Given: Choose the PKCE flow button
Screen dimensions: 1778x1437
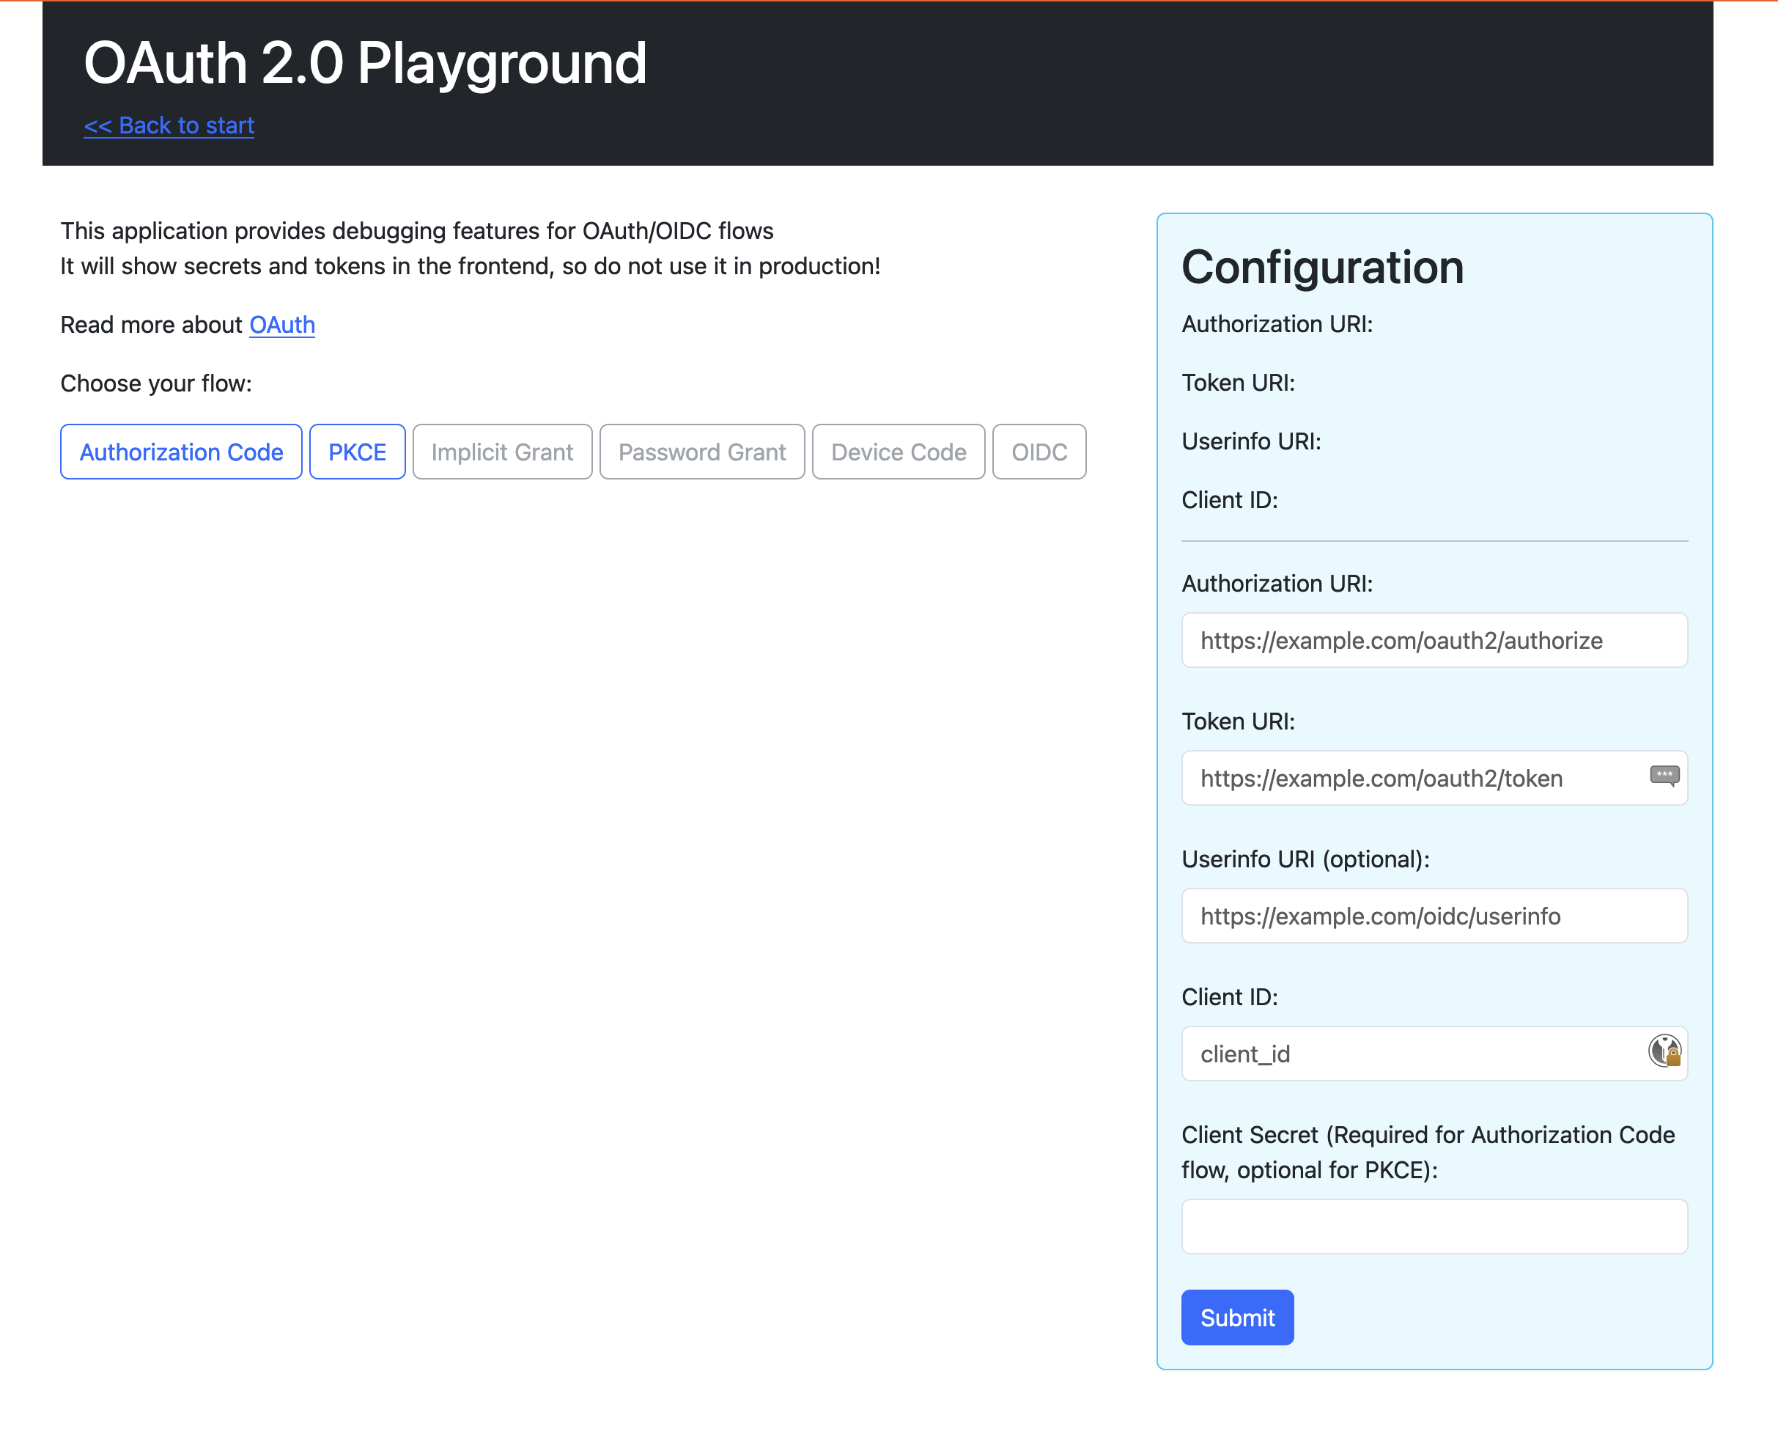Looking at the screenshot, I should 357,452.
